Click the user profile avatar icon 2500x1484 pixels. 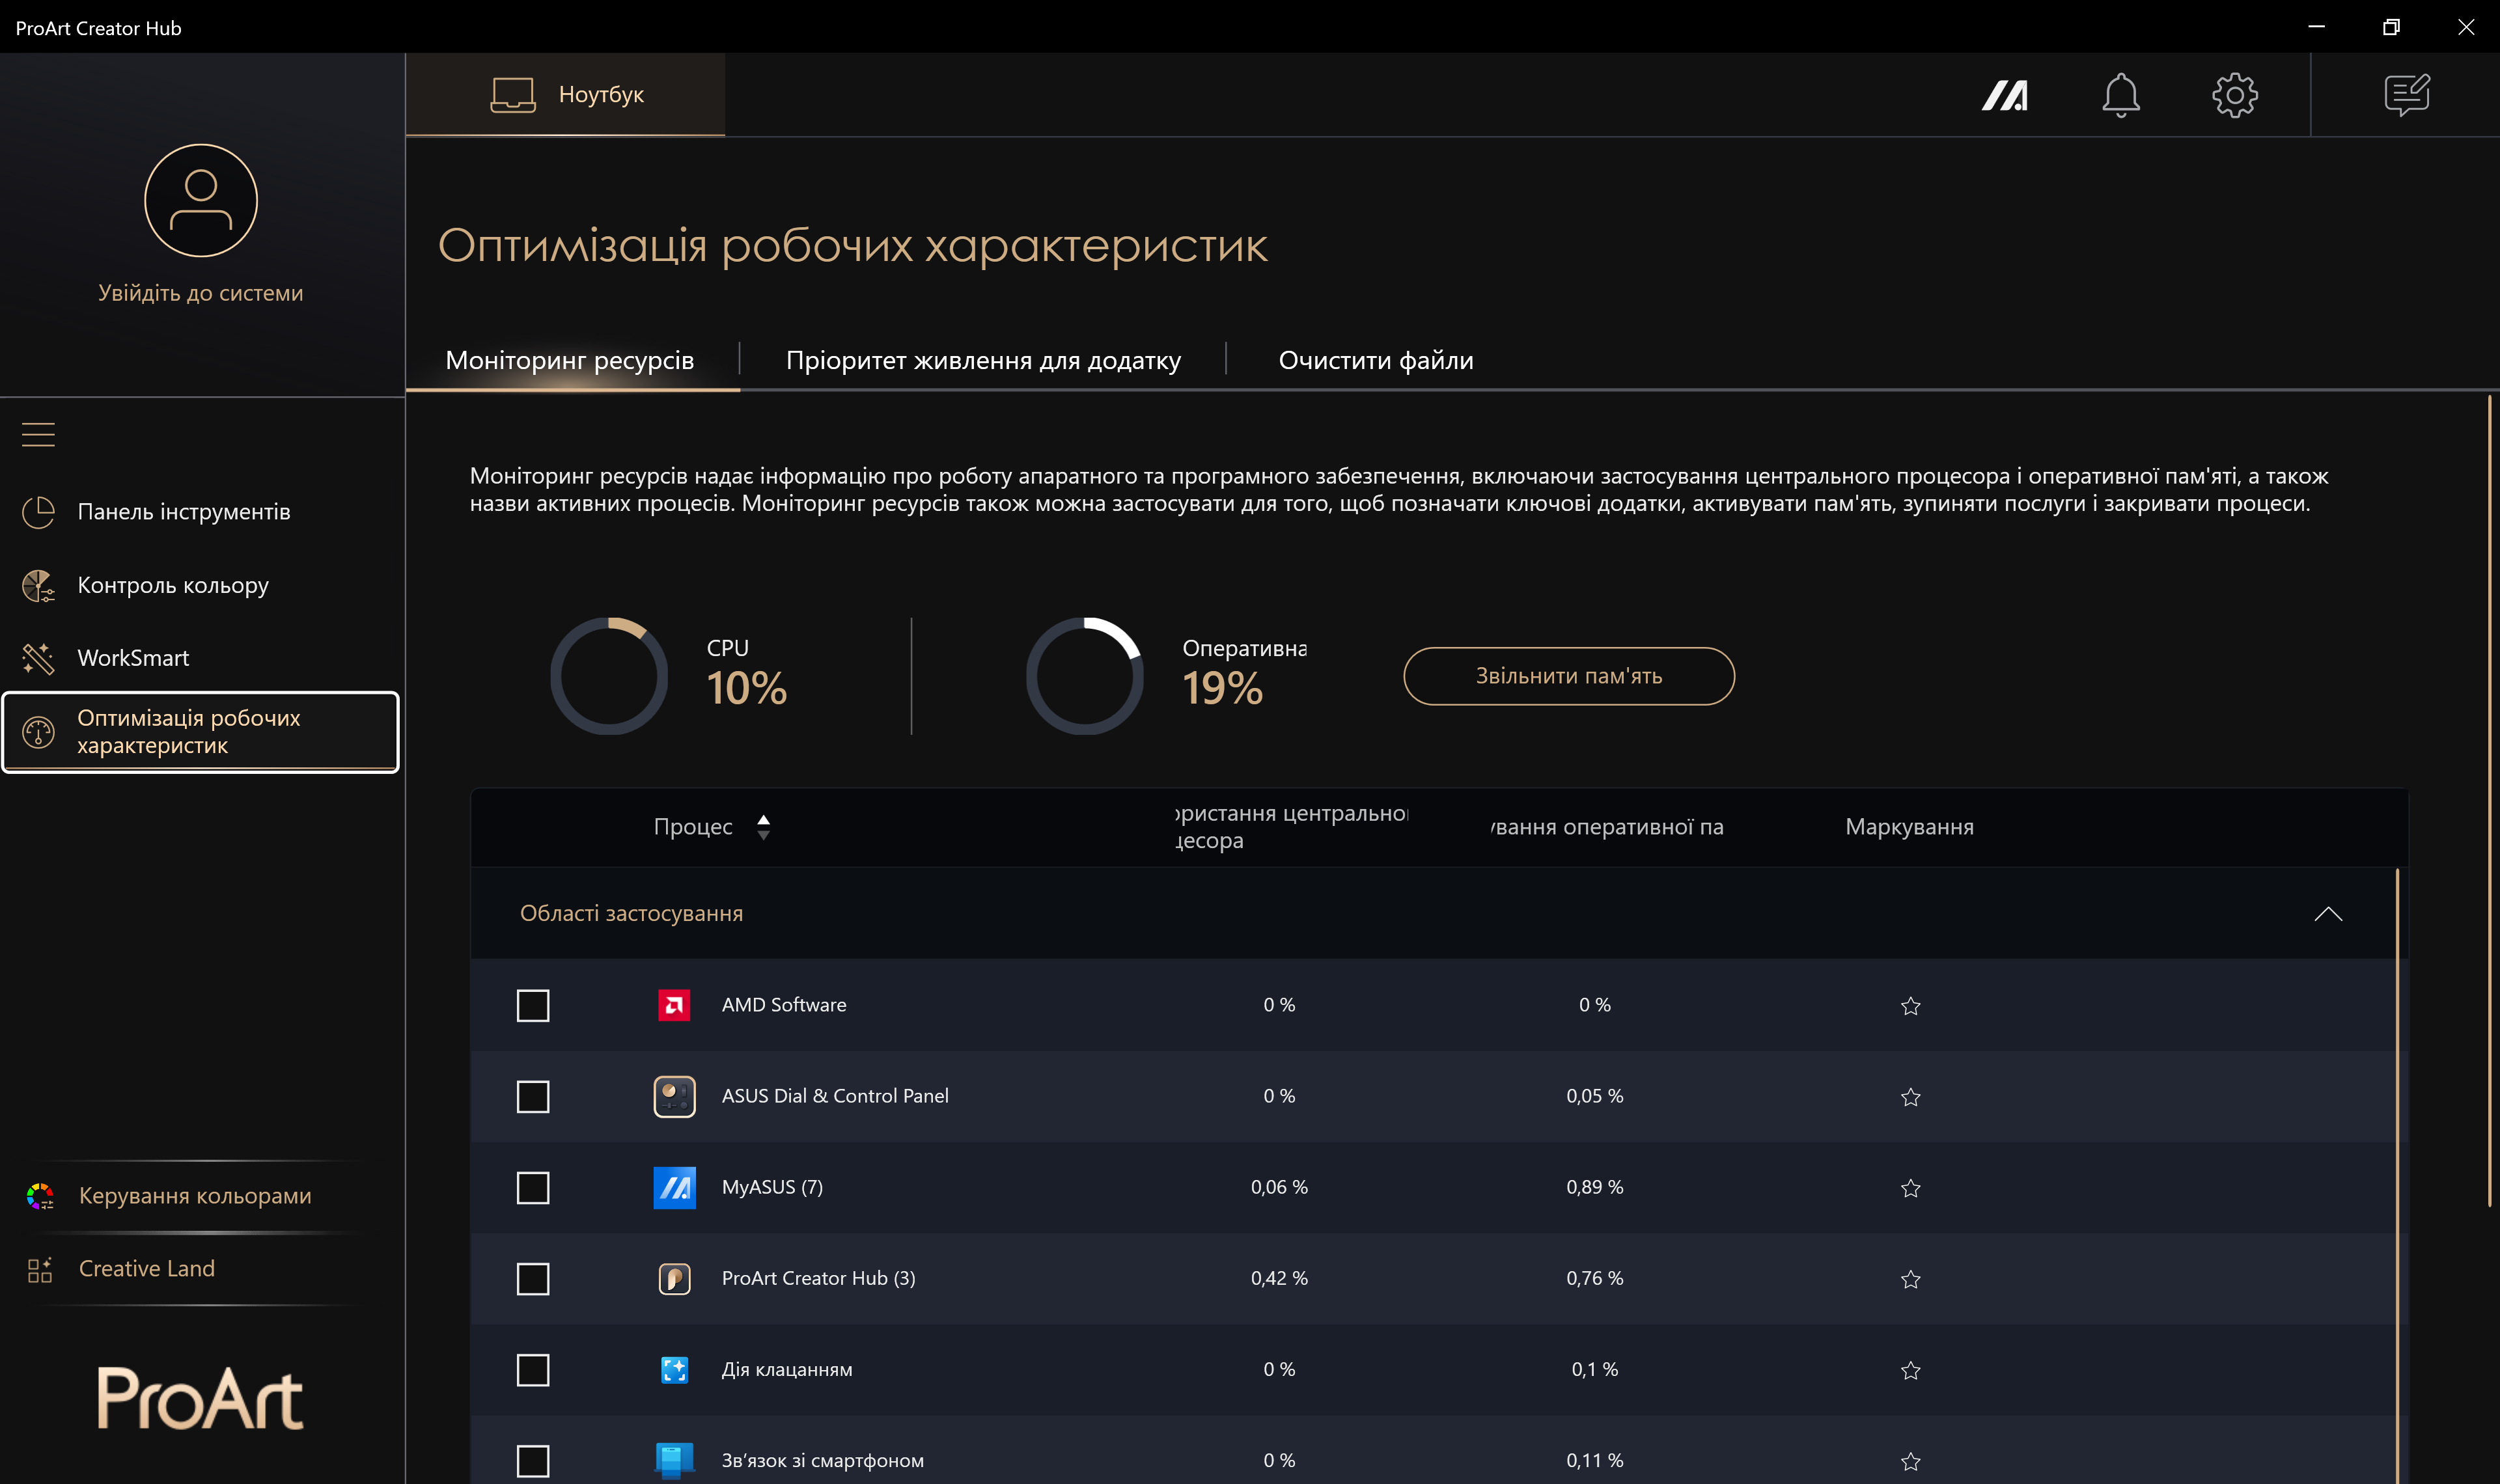coord(201,201)
